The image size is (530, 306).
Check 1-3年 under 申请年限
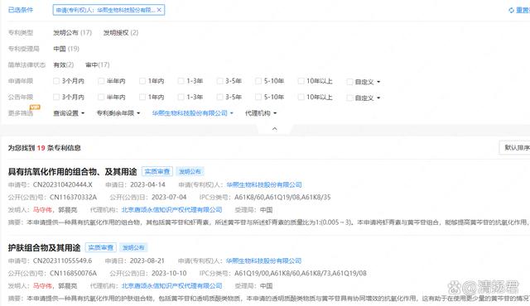click(x=181, y=81)
